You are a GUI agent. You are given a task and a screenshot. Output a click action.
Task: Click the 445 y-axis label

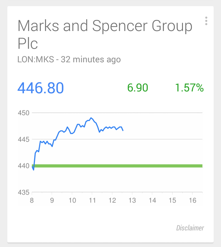coord(24,139)
